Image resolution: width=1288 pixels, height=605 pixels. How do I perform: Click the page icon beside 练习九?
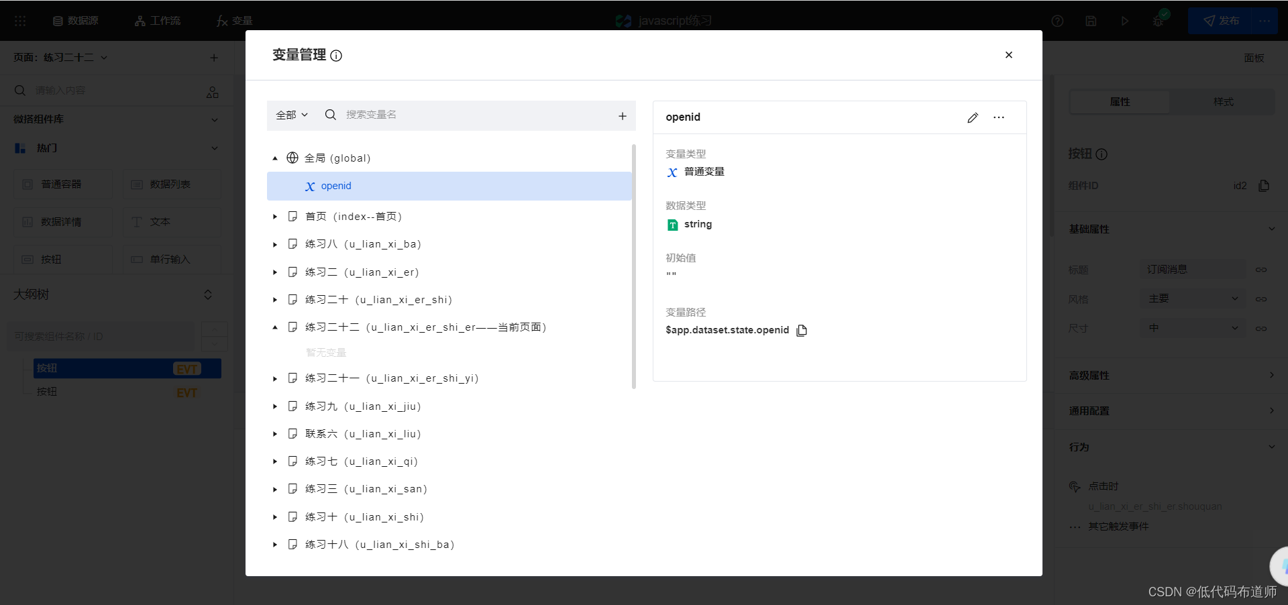pyautogui.click(x=292, y=406)
